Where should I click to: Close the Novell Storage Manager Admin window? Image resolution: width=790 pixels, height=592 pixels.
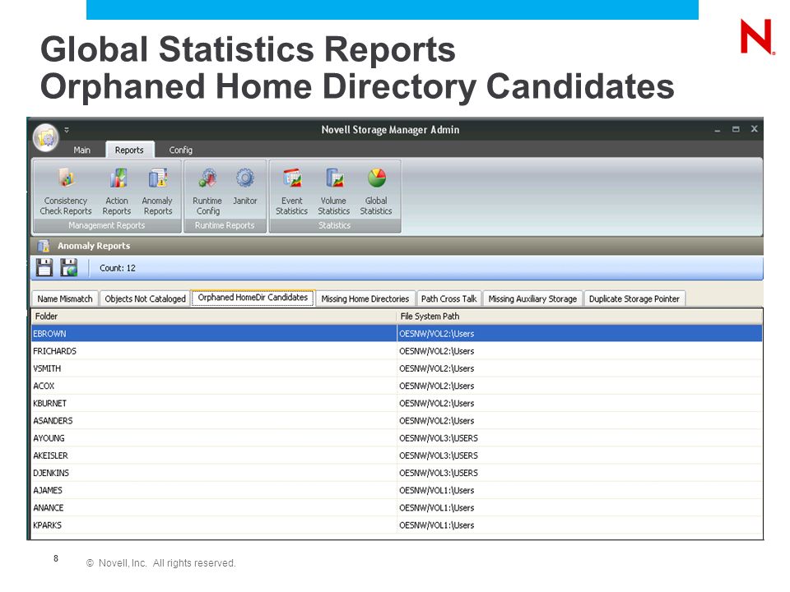click(x=755, y=129)
